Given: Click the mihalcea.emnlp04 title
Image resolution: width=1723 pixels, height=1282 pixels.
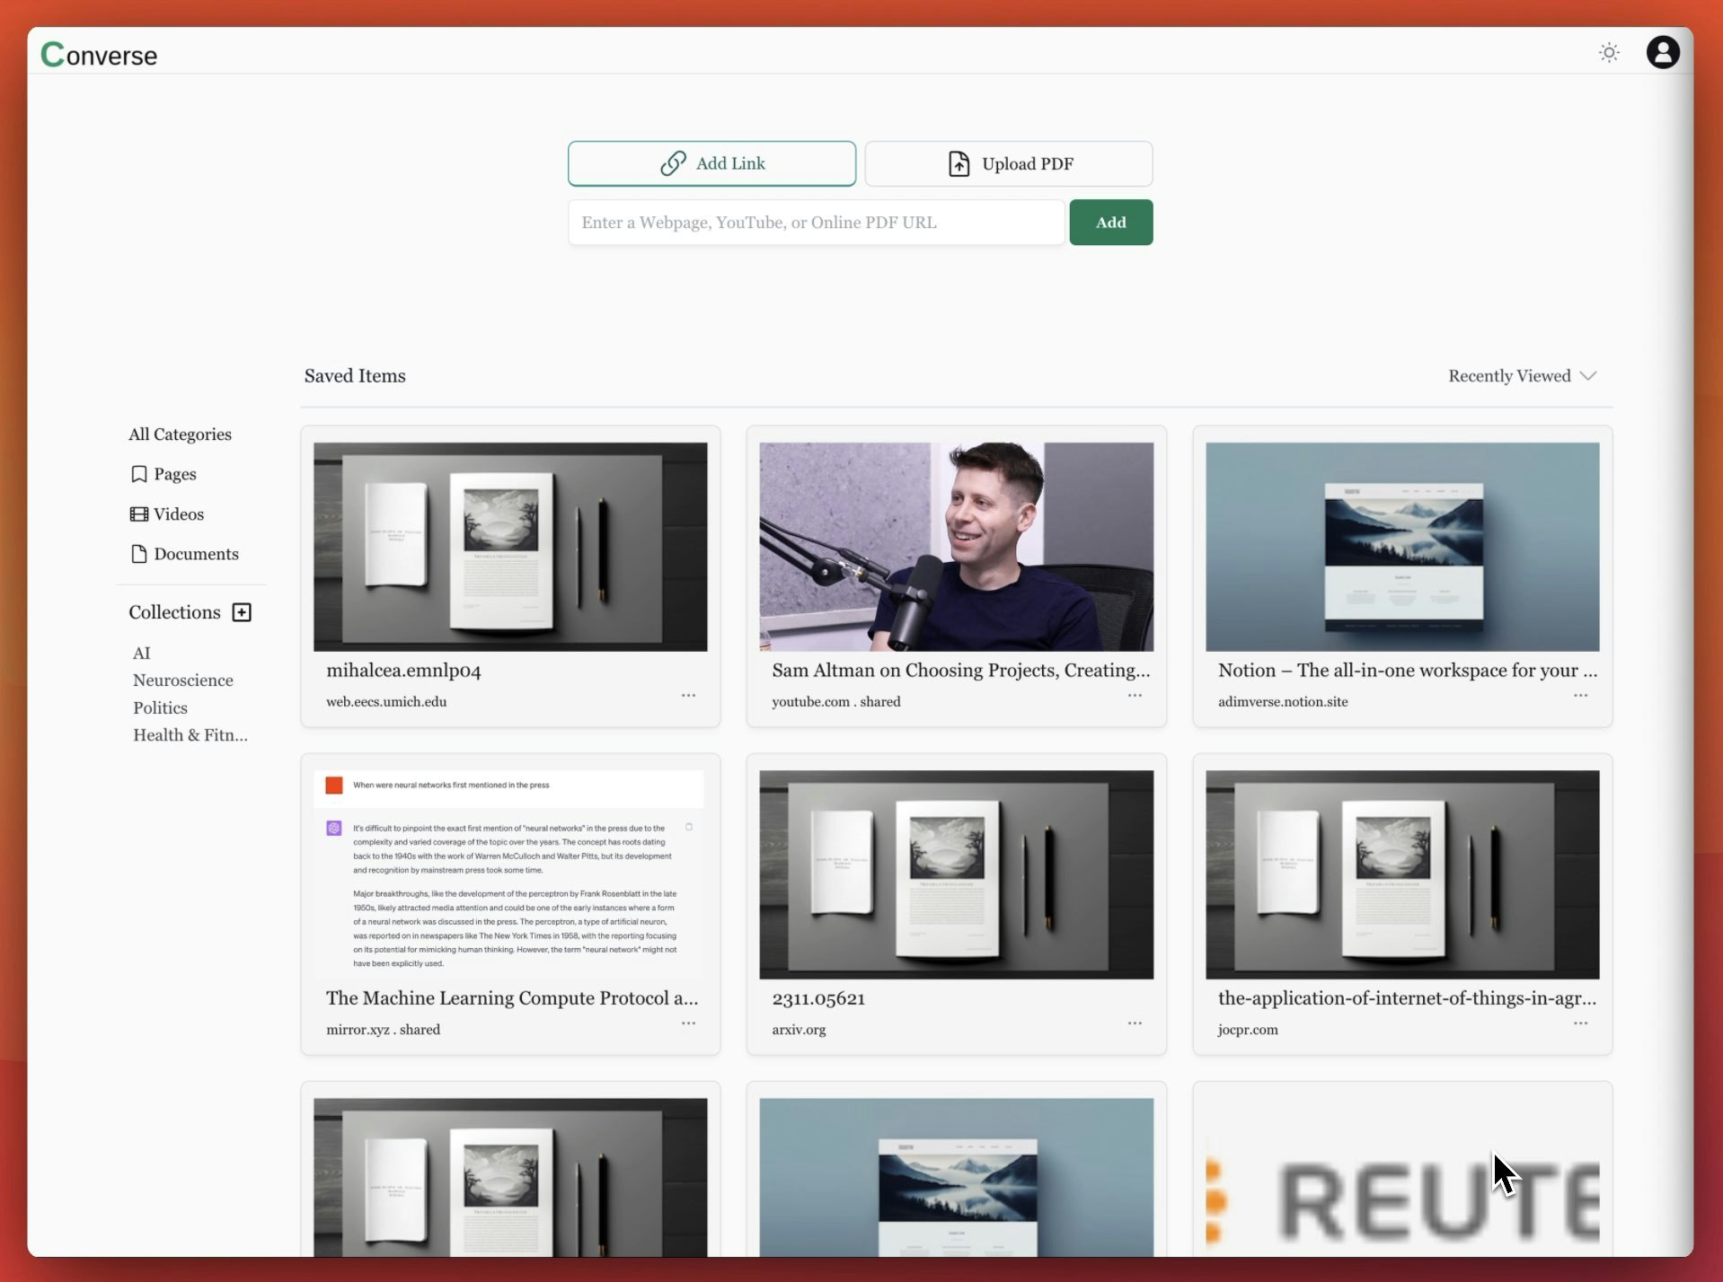Looking at the screenshot, I should 403,671.
